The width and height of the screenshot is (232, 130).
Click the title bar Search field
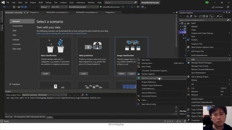121,3
